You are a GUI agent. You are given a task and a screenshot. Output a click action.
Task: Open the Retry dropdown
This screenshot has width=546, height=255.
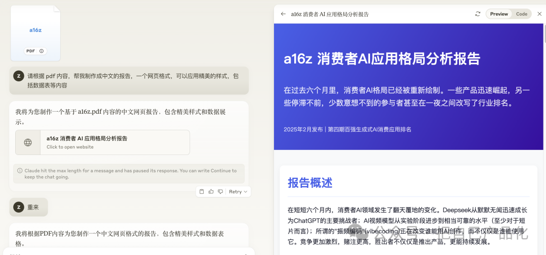pyautogui.click(x=238, y=192)
